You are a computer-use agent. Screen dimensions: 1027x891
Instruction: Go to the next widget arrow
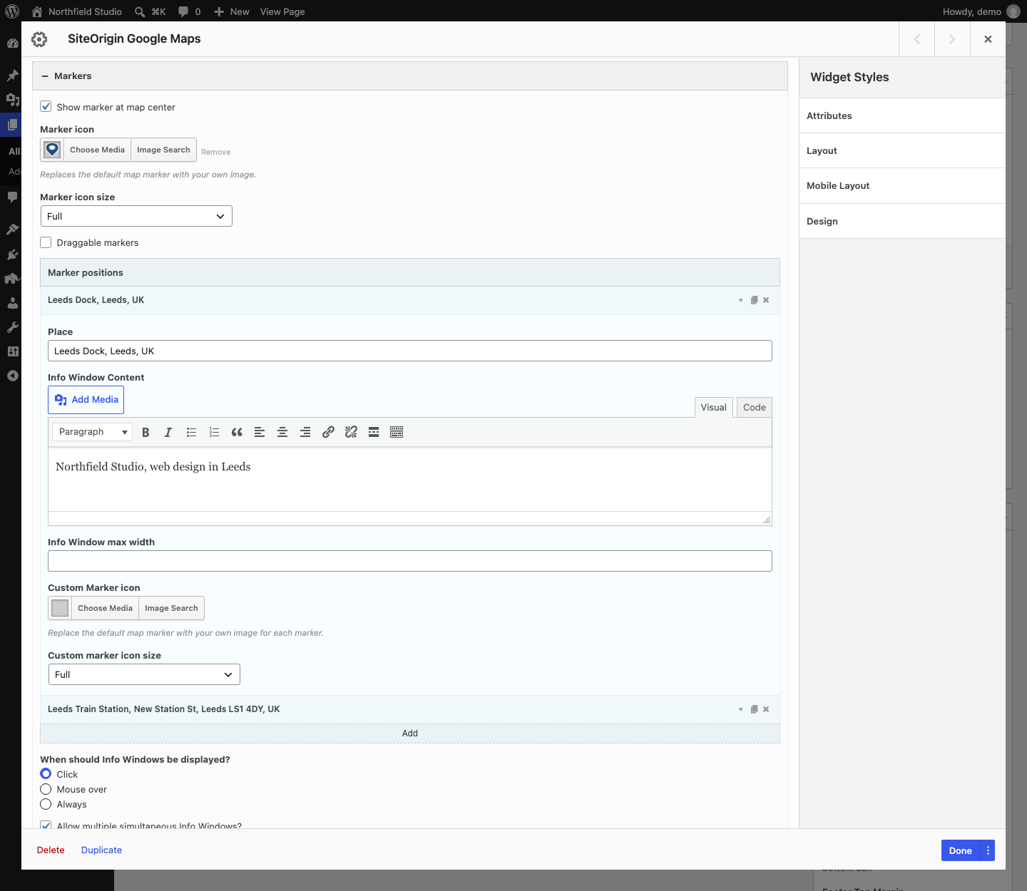pos(952,39)
